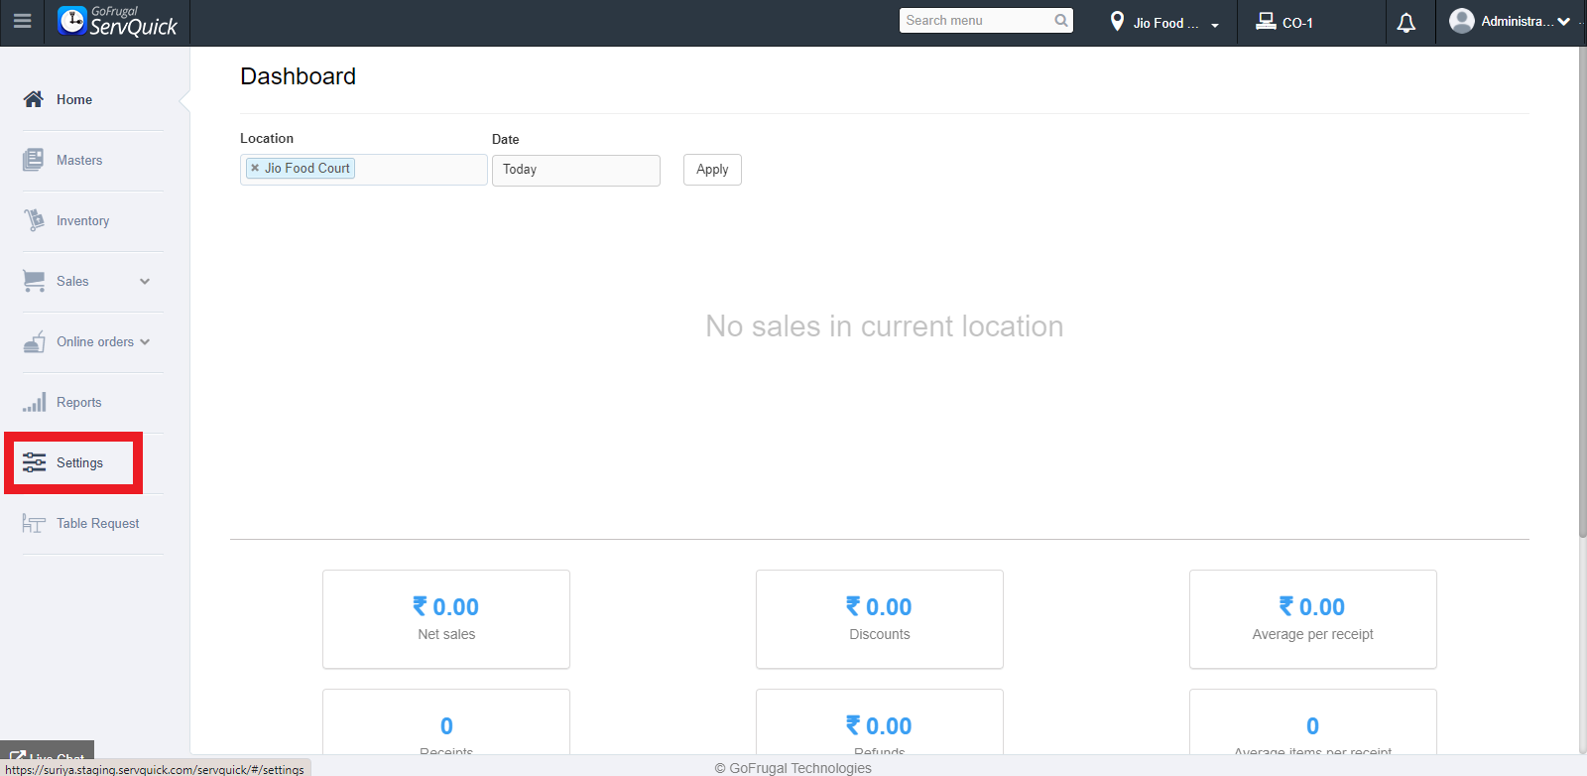The image size is (1587, 776).
Task: Click the Table Request icon
Action: coord(34,523)
